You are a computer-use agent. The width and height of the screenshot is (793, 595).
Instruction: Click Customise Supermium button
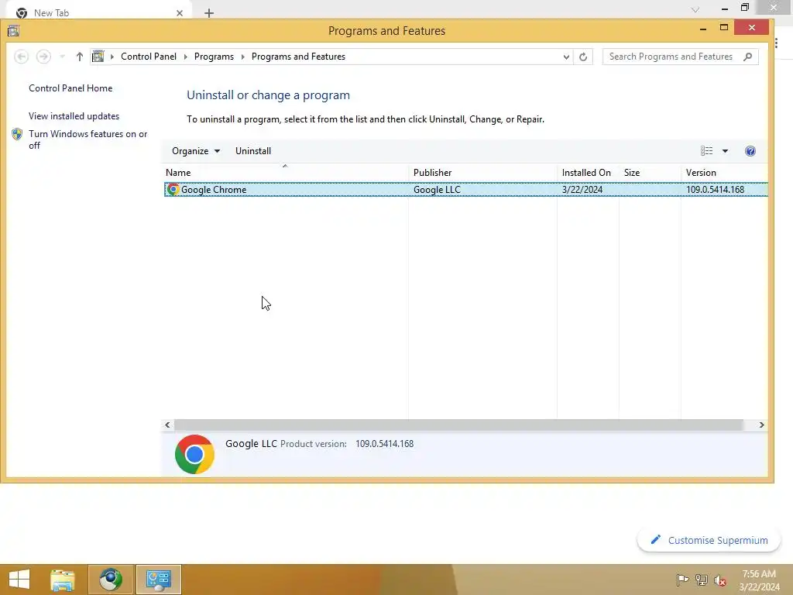click(709, 540)
